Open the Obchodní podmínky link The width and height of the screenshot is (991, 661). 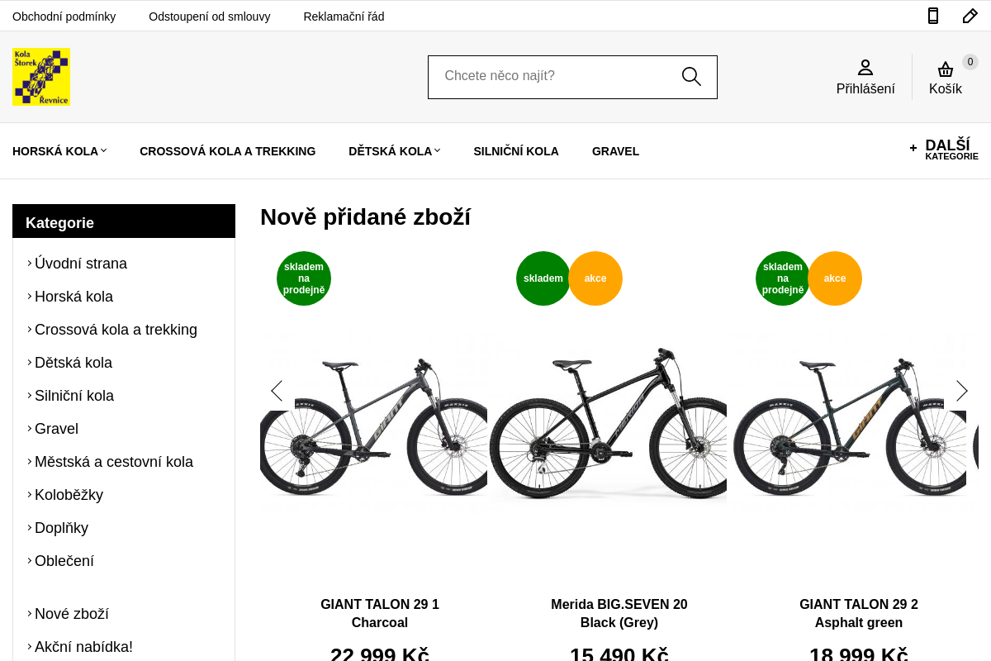64,16
